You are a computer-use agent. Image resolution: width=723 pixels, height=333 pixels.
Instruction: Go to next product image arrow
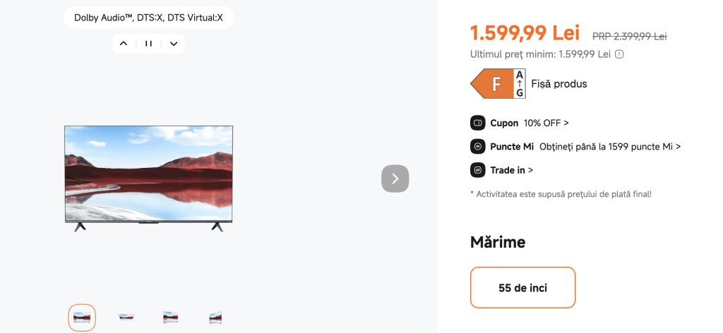[x=395, y=178]
